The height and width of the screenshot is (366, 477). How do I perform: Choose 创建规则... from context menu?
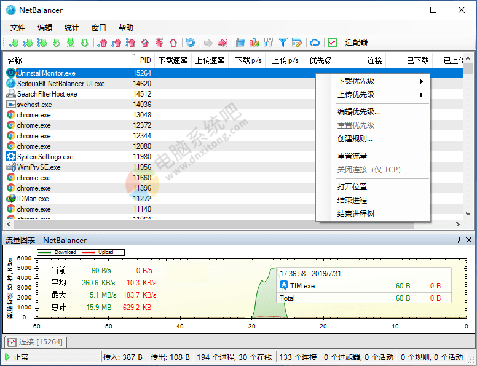pos(373,139)
